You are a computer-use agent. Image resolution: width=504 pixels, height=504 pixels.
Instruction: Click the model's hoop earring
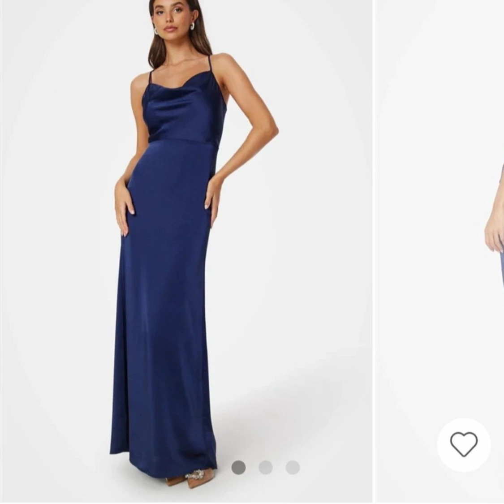point(157,30)
